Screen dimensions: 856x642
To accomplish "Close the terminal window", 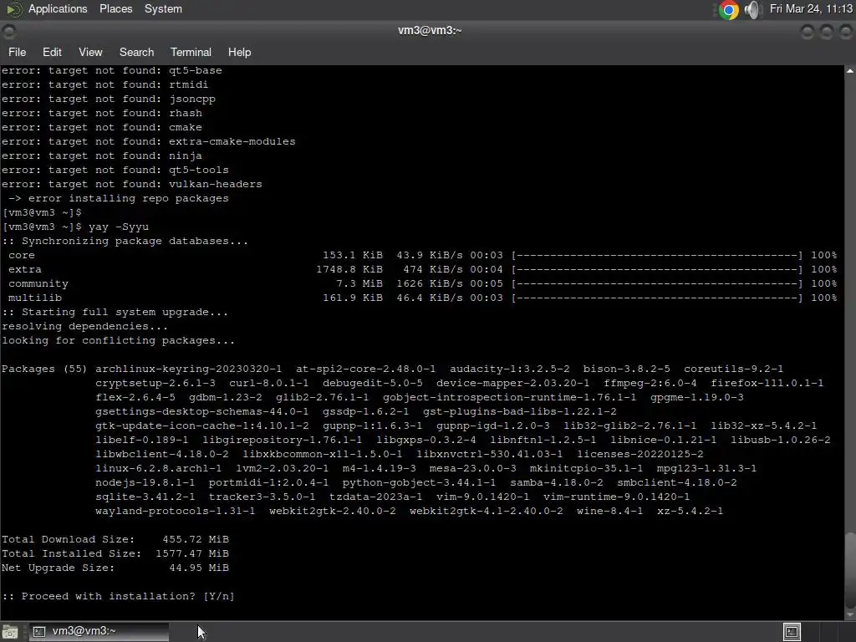I will pos(846,32).
